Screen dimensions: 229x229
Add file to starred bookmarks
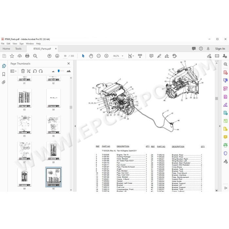12,56
